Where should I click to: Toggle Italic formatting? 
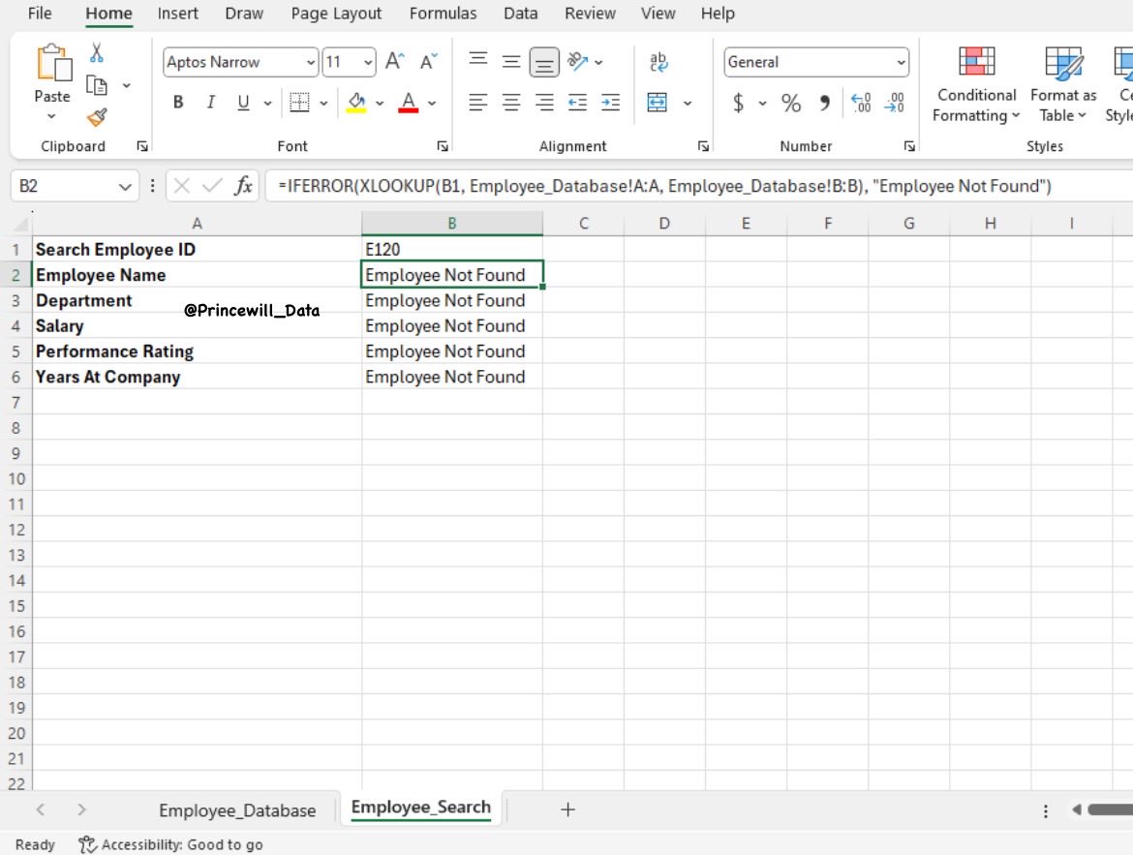210,103
